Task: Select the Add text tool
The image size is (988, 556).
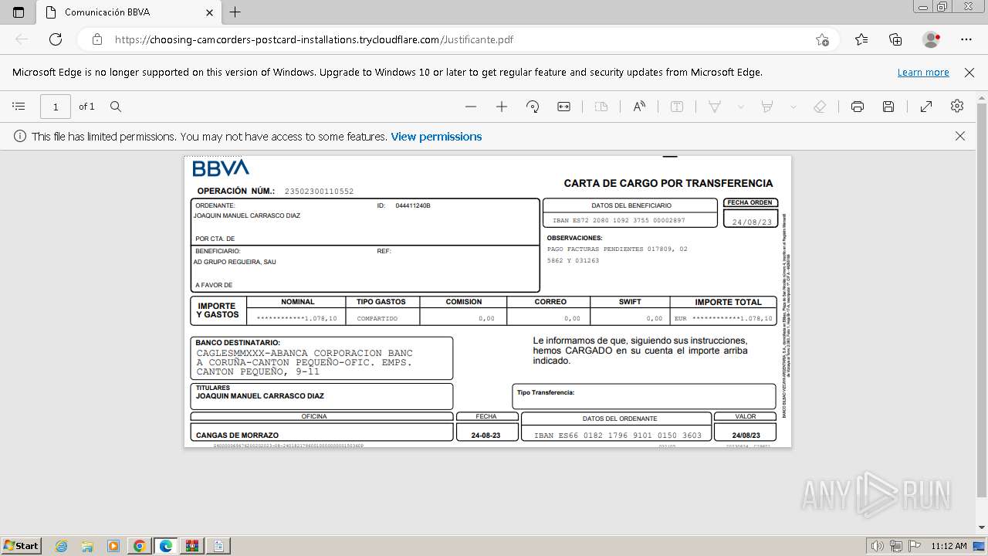Action: pos(677,107)
